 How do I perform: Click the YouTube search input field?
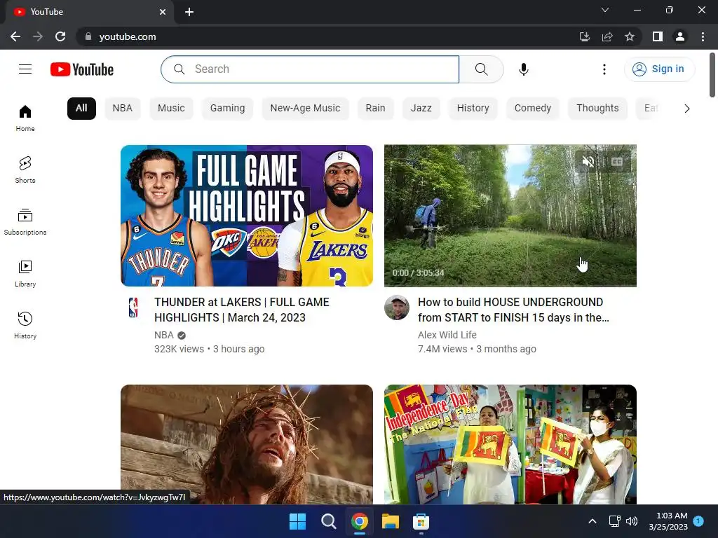coord(310,69)
